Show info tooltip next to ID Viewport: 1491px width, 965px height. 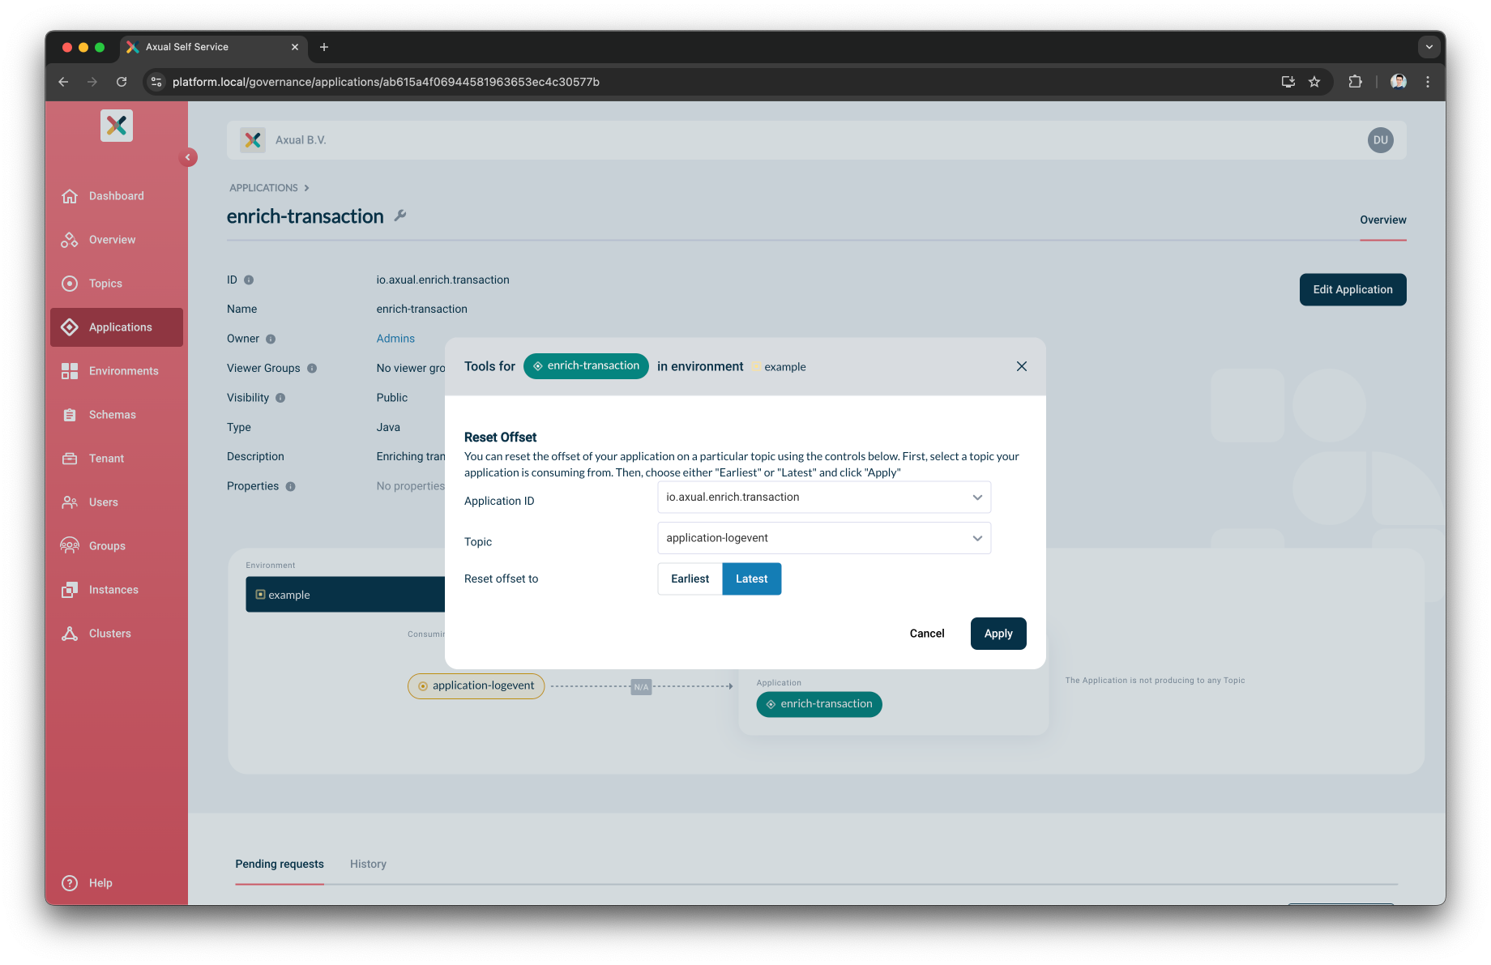tap(249, 280)
